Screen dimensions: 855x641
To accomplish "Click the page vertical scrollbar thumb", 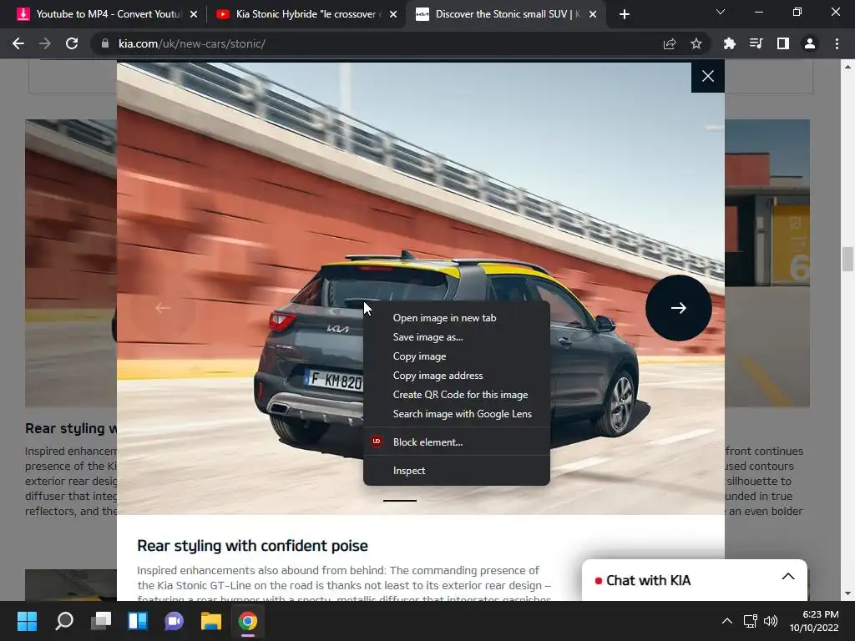I will (847, 259).
